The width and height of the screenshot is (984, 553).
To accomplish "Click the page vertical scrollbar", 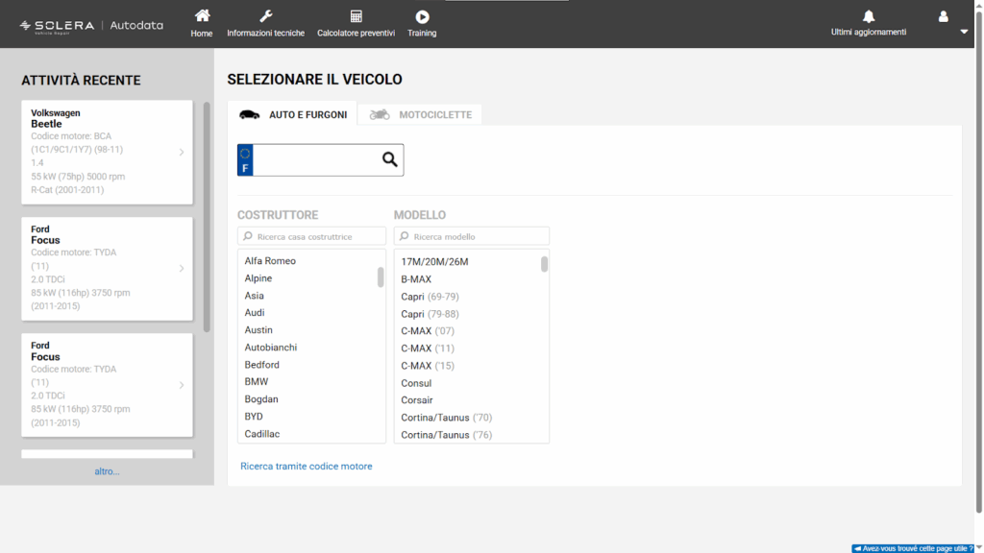I will [x=978, y=263].
